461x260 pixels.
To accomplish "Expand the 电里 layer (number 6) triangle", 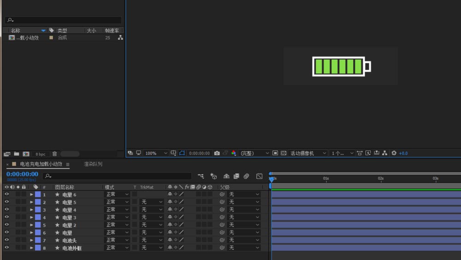I will tap(31, 233).
